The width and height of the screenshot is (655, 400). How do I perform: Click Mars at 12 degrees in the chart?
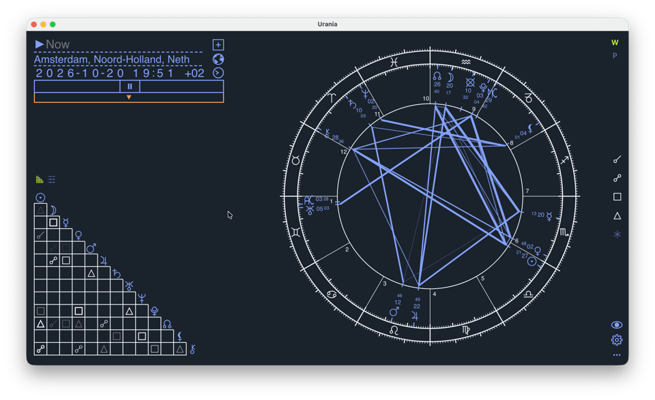[x=394, y=312]
